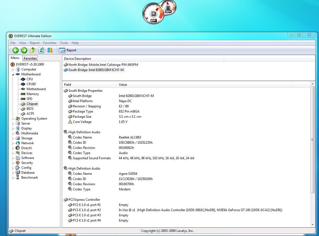319x236 pixels.
Task: Open the Computer category icon
Action: pyautogui.click(x=18, y=69)
